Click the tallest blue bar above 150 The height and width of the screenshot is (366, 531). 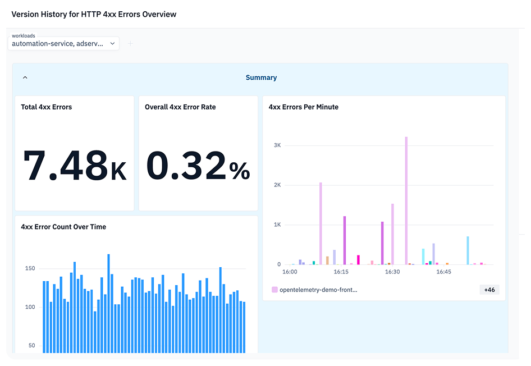109,303
